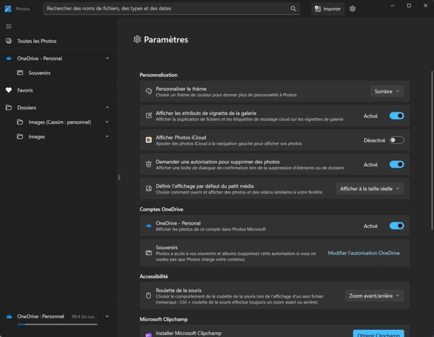
Task: Click the Importer button
Action: tap(328, 9)
